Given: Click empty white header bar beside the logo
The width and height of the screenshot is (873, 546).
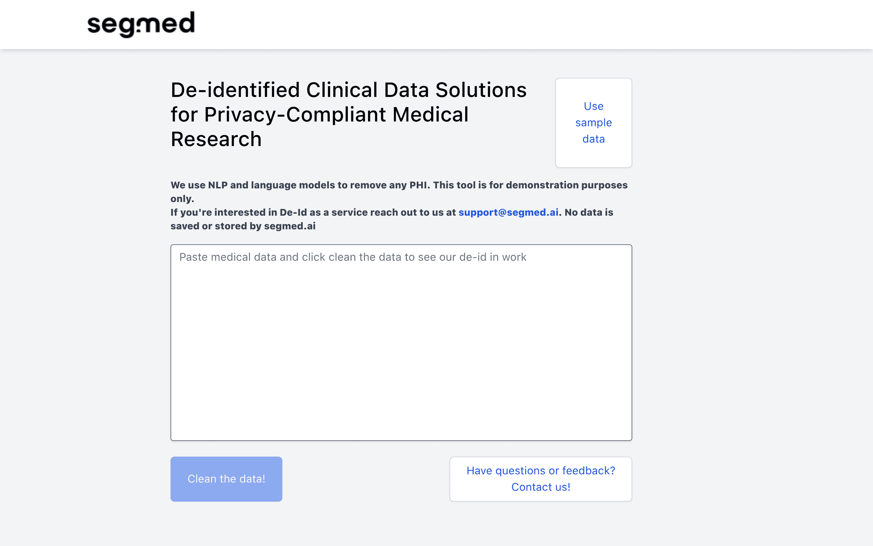Looking at the screenshot, I should click(x=505, y=24).
